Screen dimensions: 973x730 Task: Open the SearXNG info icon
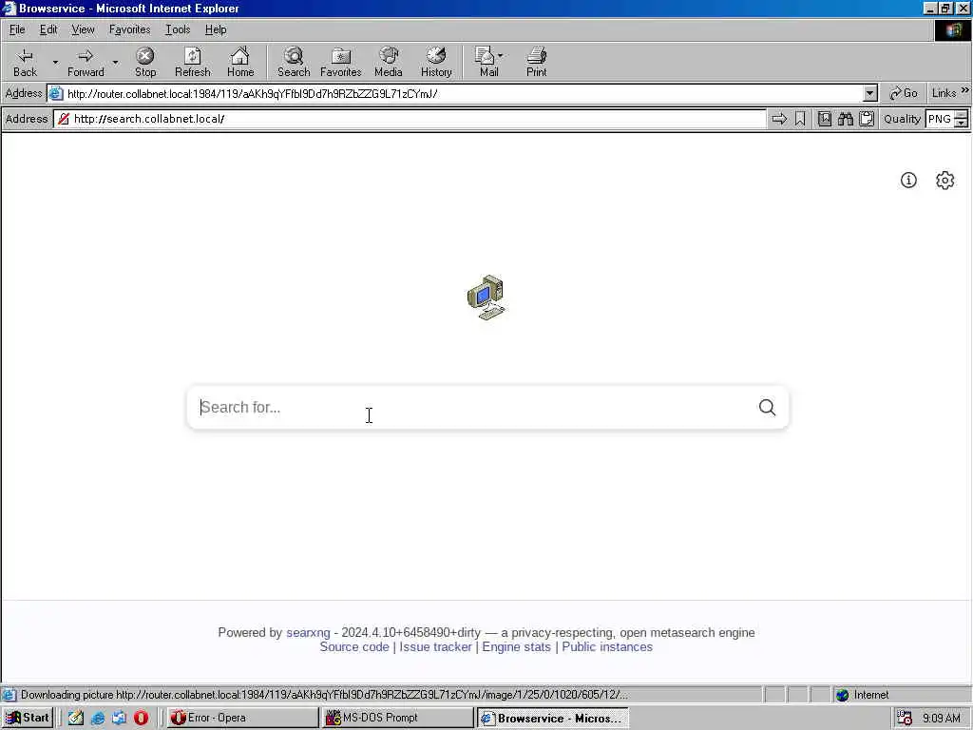click(x=908, y=180)
